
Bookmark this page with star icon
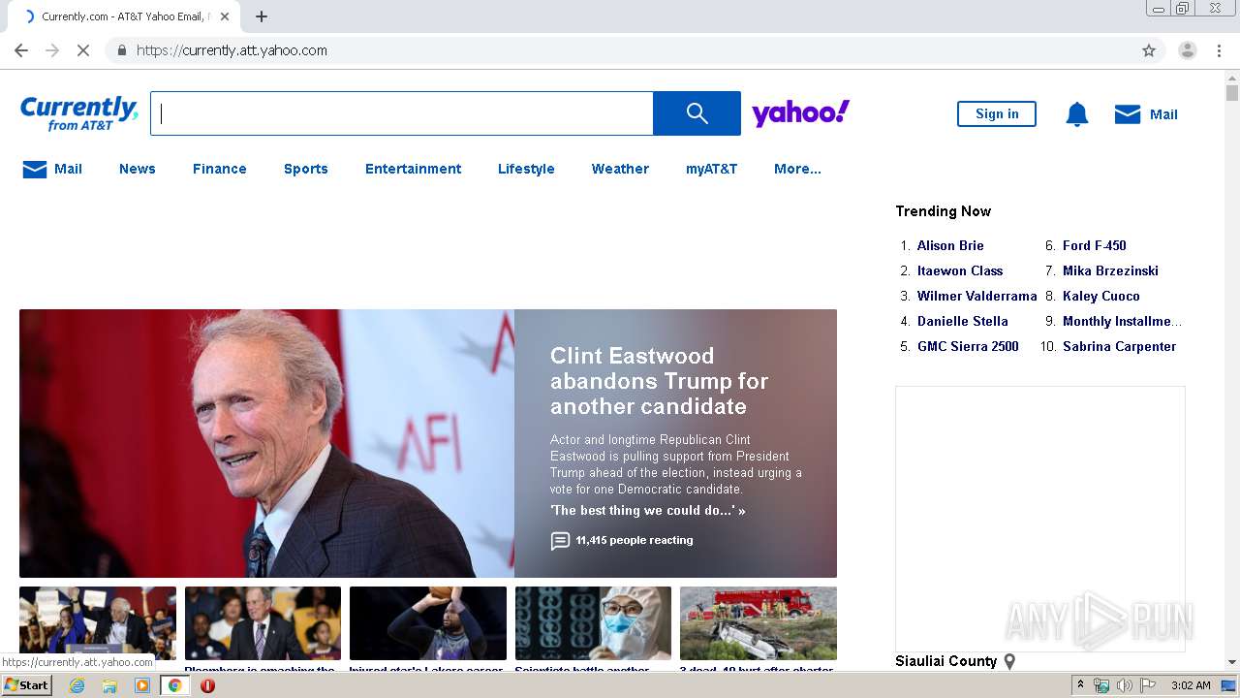[x=1149, y=50]
